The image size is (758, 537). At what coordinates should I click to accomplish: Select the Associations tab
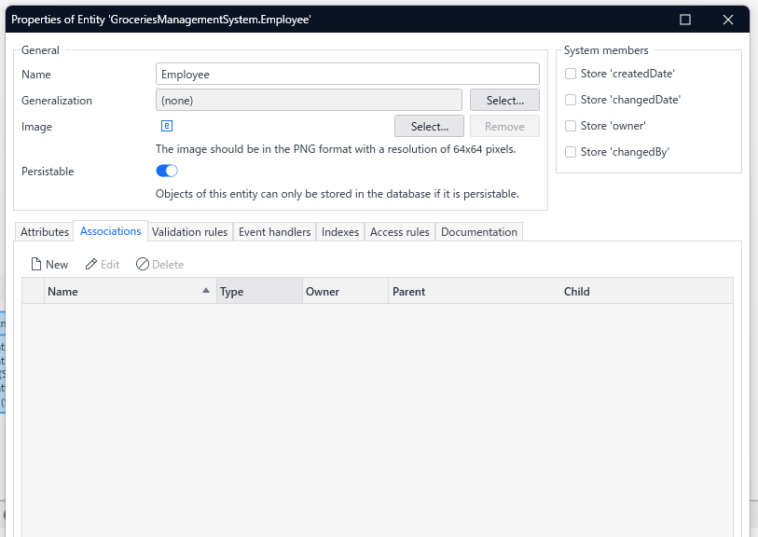[111, 231]
